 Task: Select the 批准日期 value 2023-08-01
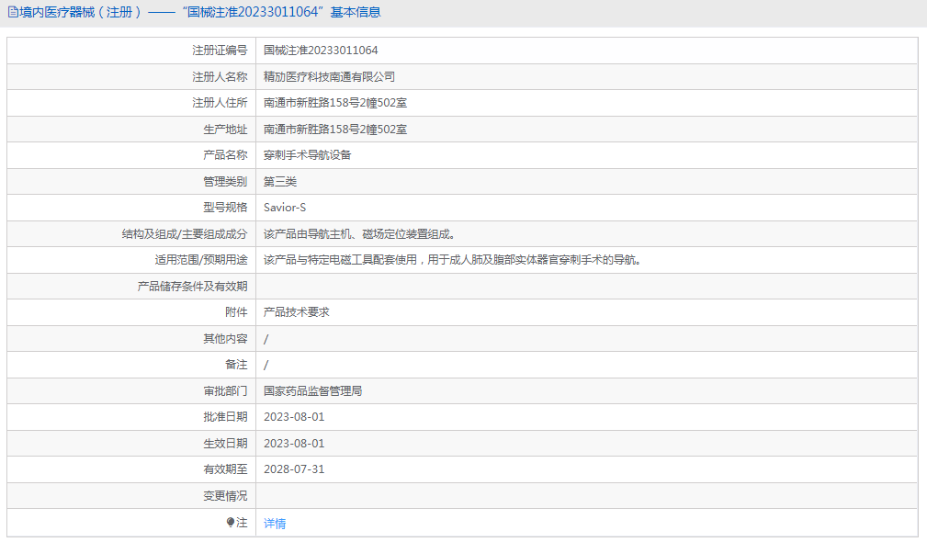click(x=294, y=417)
